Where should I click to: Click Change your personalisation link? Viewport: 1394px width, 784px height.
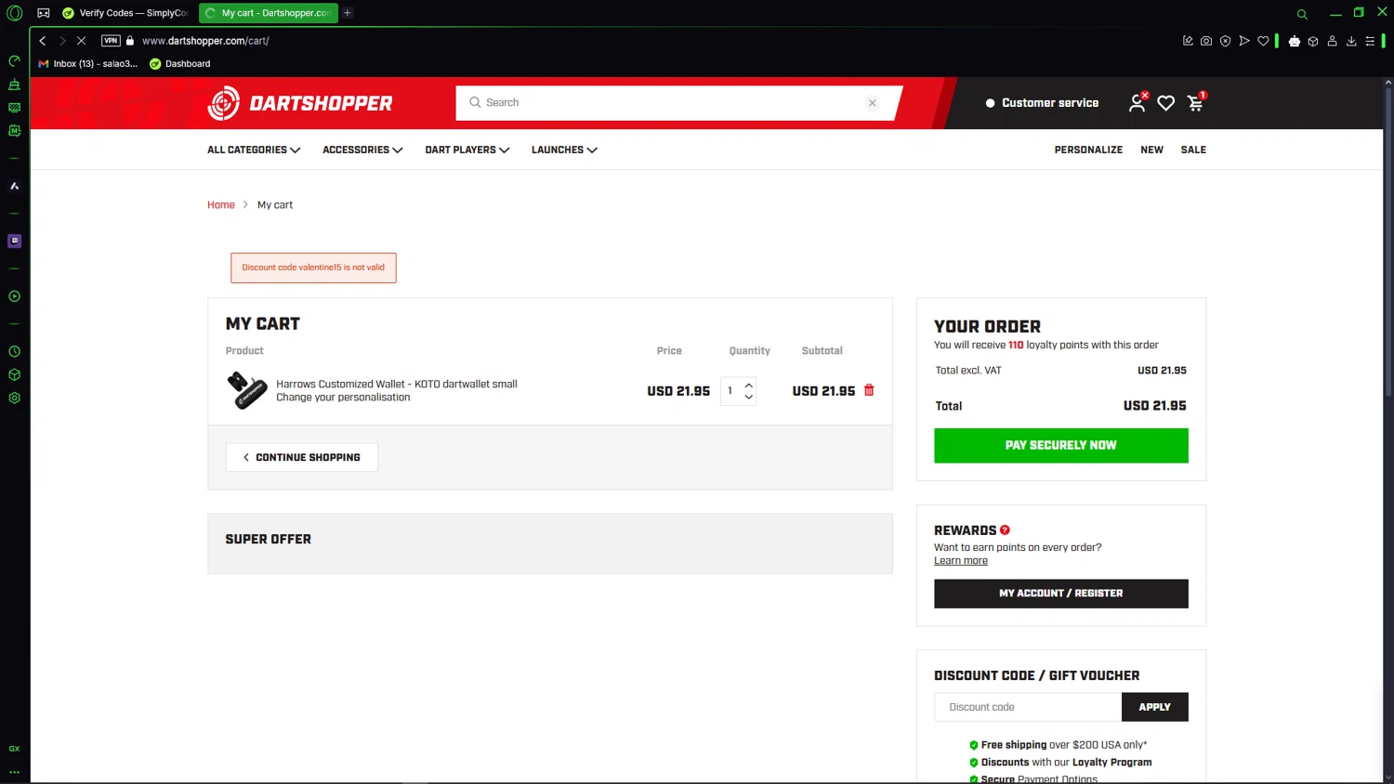click(343, 398)
